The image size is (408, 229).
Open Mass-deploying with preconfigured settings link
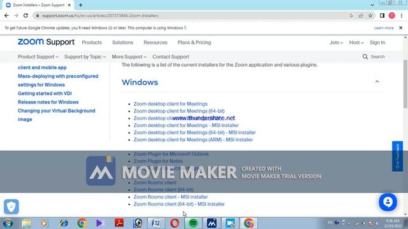[58, 81]
